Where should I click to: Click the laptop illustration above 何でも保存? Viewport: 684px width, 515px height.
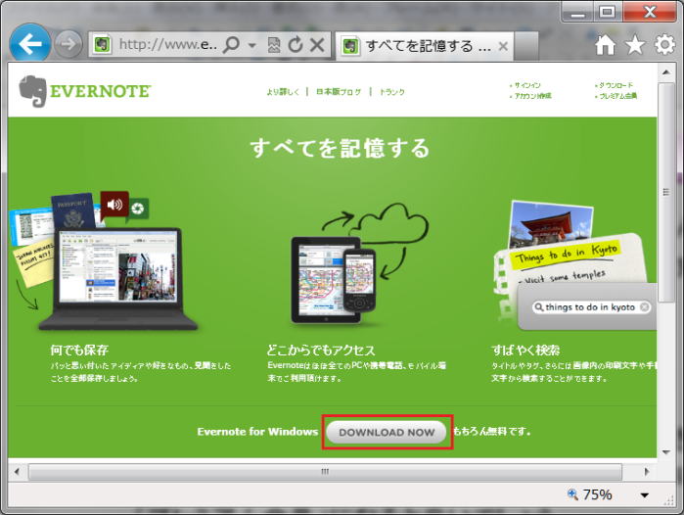coord(117,278)
